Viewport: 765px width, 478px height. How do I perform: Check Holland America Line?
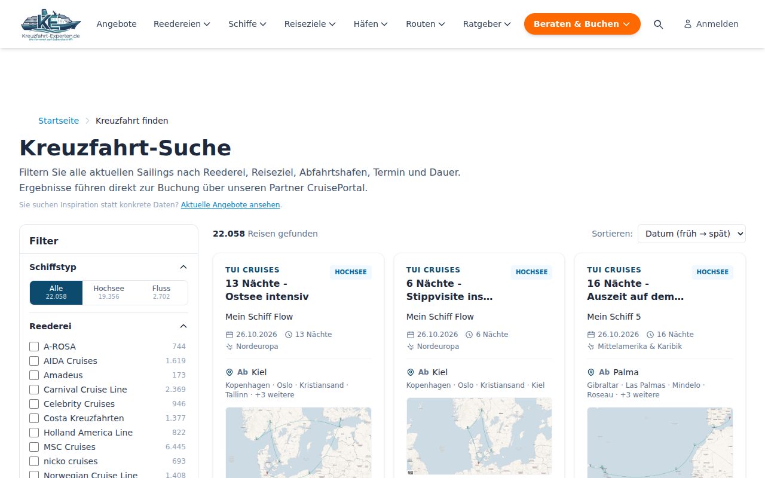[34, 433]
